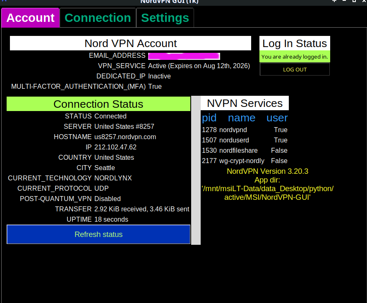Click the Refresh status button
367x303 pixels.
point(98,234)
